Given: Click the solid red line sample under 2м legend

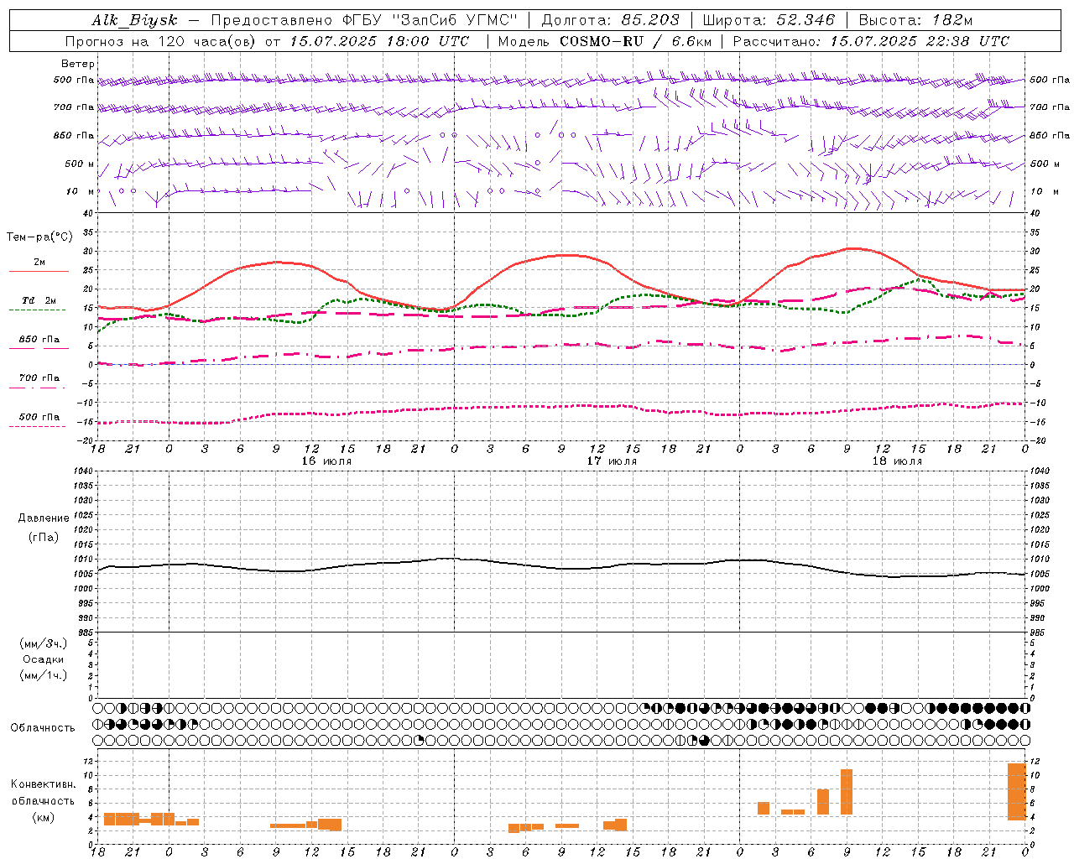Looking at the screenshot, I should (39, 271).
